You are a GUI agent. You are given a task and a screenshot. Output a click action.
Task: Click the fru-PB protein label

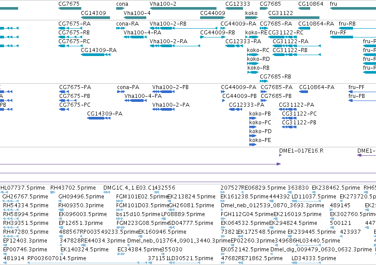(x=357, y=96)
